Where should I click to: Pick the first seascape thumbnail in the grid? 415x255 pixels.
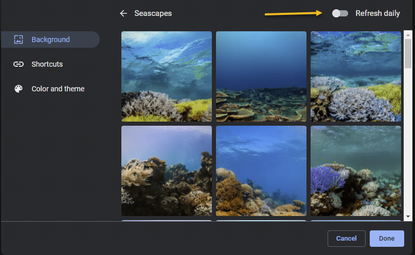click(166, 76)
